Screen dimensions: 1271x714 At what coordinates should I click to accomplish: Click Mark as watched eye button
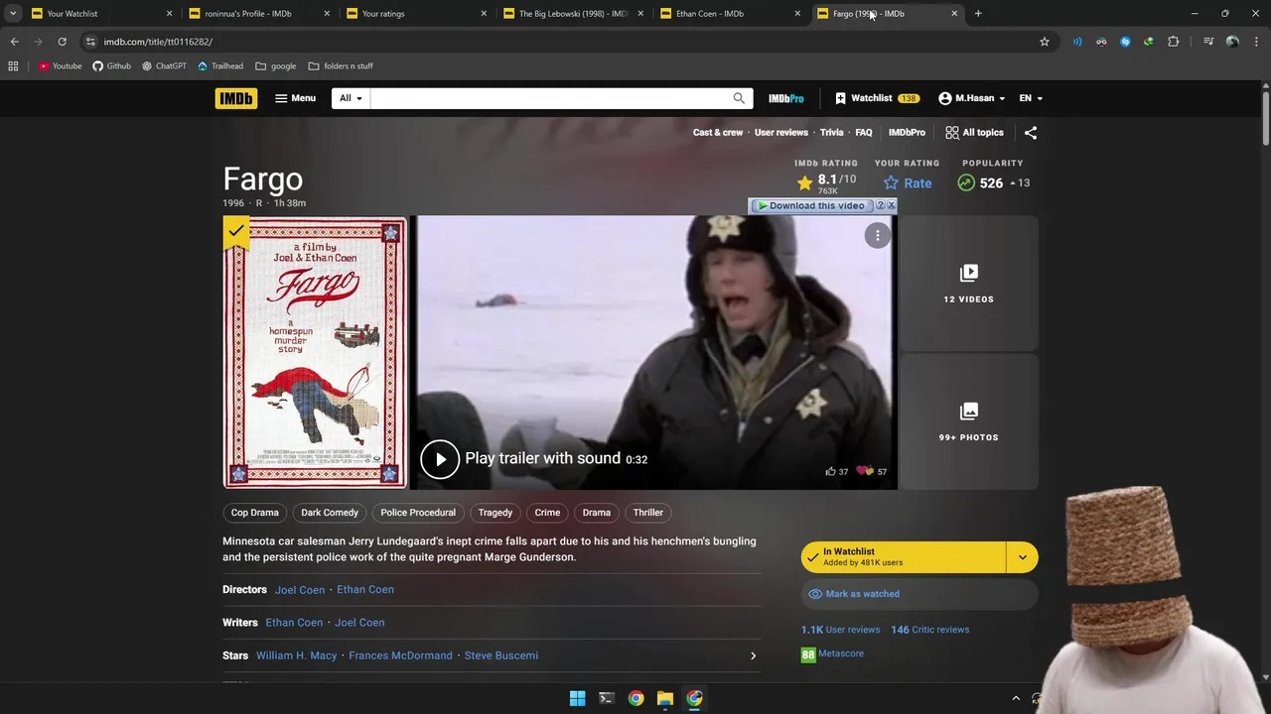click(919, 594)
